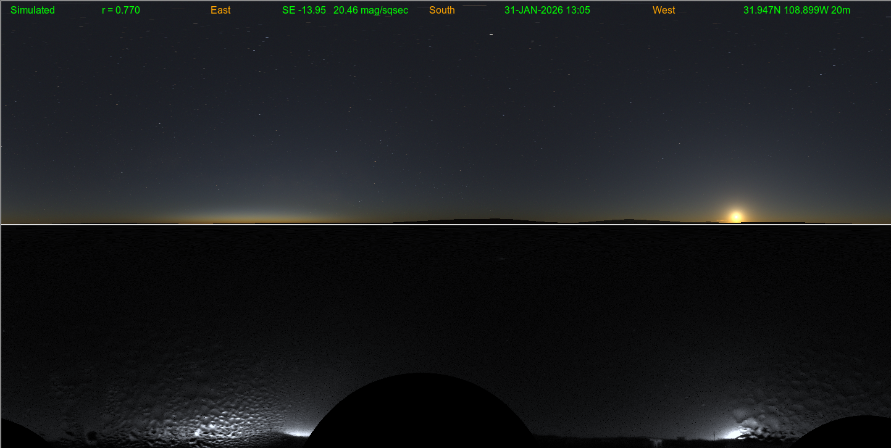Click the '31-JAN-2026 13:05' date and time
This screenshot has height=448, width=891.
[x=547, y=10]
